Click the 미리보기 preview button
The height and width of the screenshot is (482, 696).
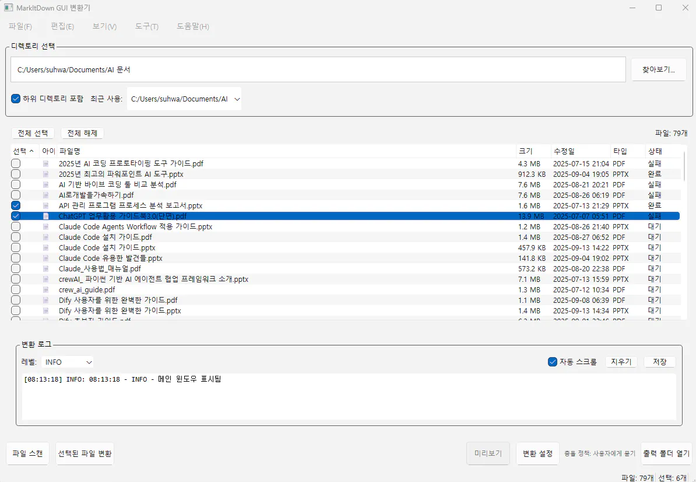click(488, 453)
